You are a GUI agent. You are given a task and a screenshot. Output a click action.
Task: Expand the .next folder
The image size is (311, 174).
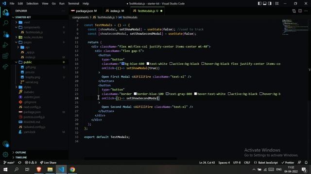(x=27, y=22)
